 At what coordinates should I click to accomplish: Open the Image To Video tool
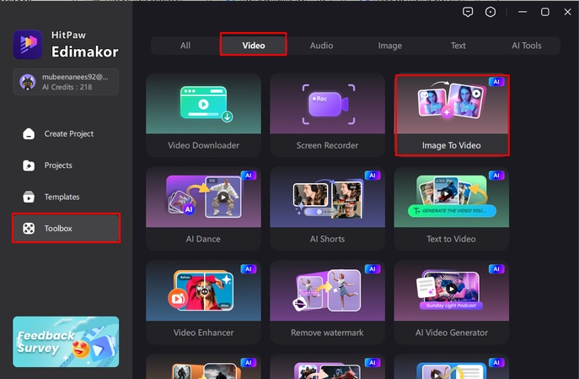(x=452, y=116)
